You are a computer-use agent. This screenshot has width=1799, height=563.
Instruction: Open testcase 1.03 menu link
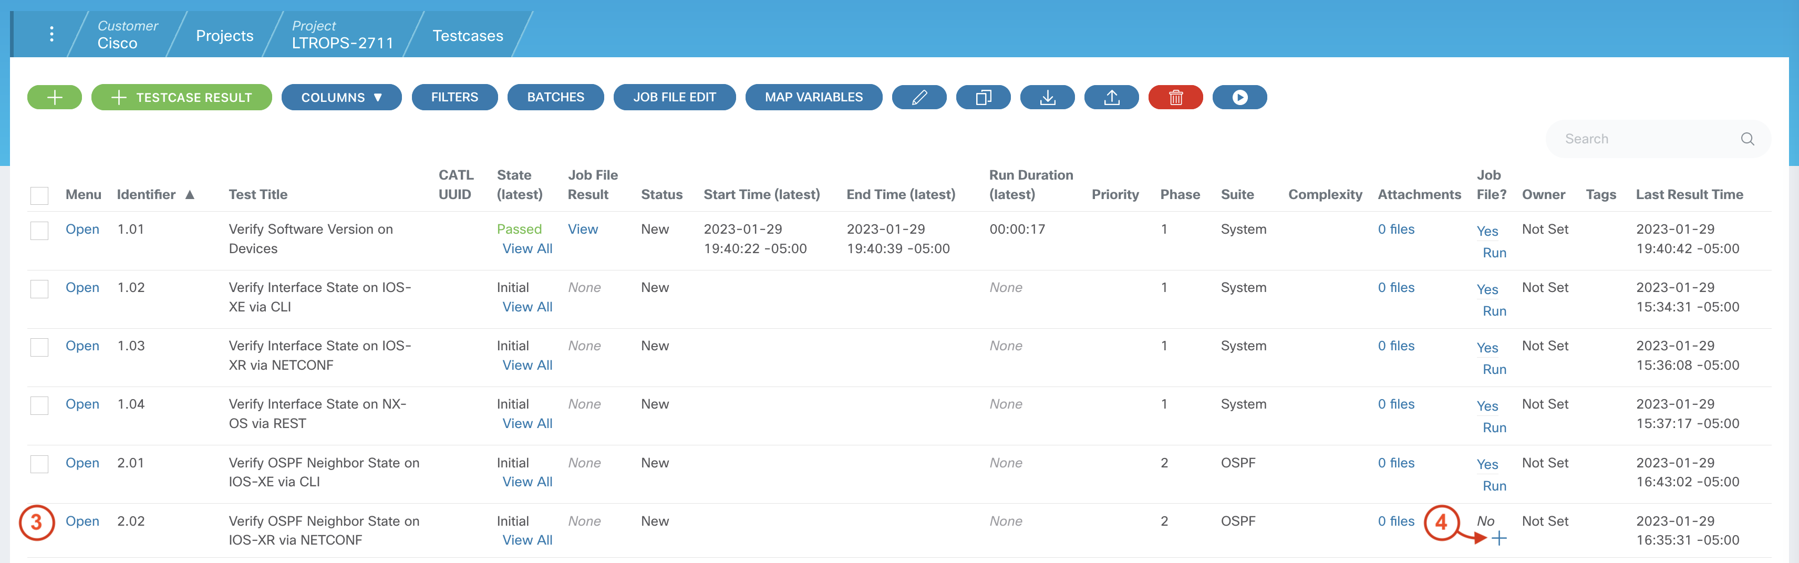[82, 346]
